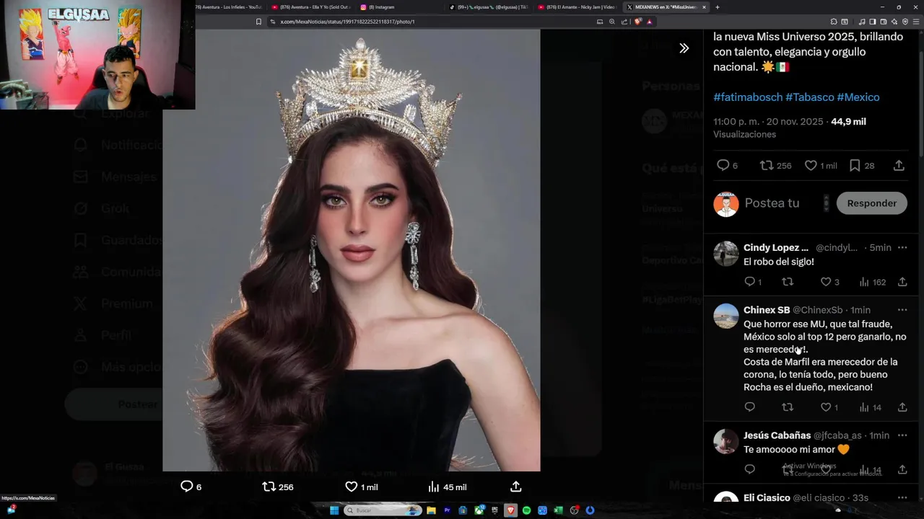Click the Responder button
Screen dimensions: 924x519
pyautogui.click(x=871, y=203)
